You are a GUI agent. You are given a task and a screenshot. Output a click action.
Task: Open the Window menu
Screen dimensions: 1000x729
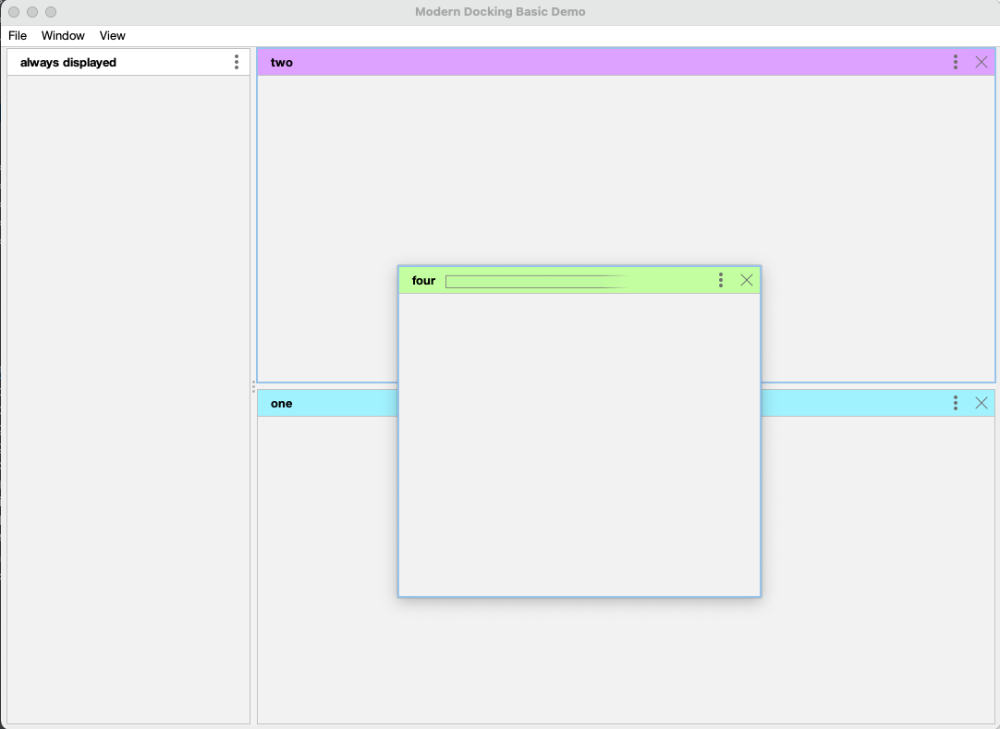63,35
